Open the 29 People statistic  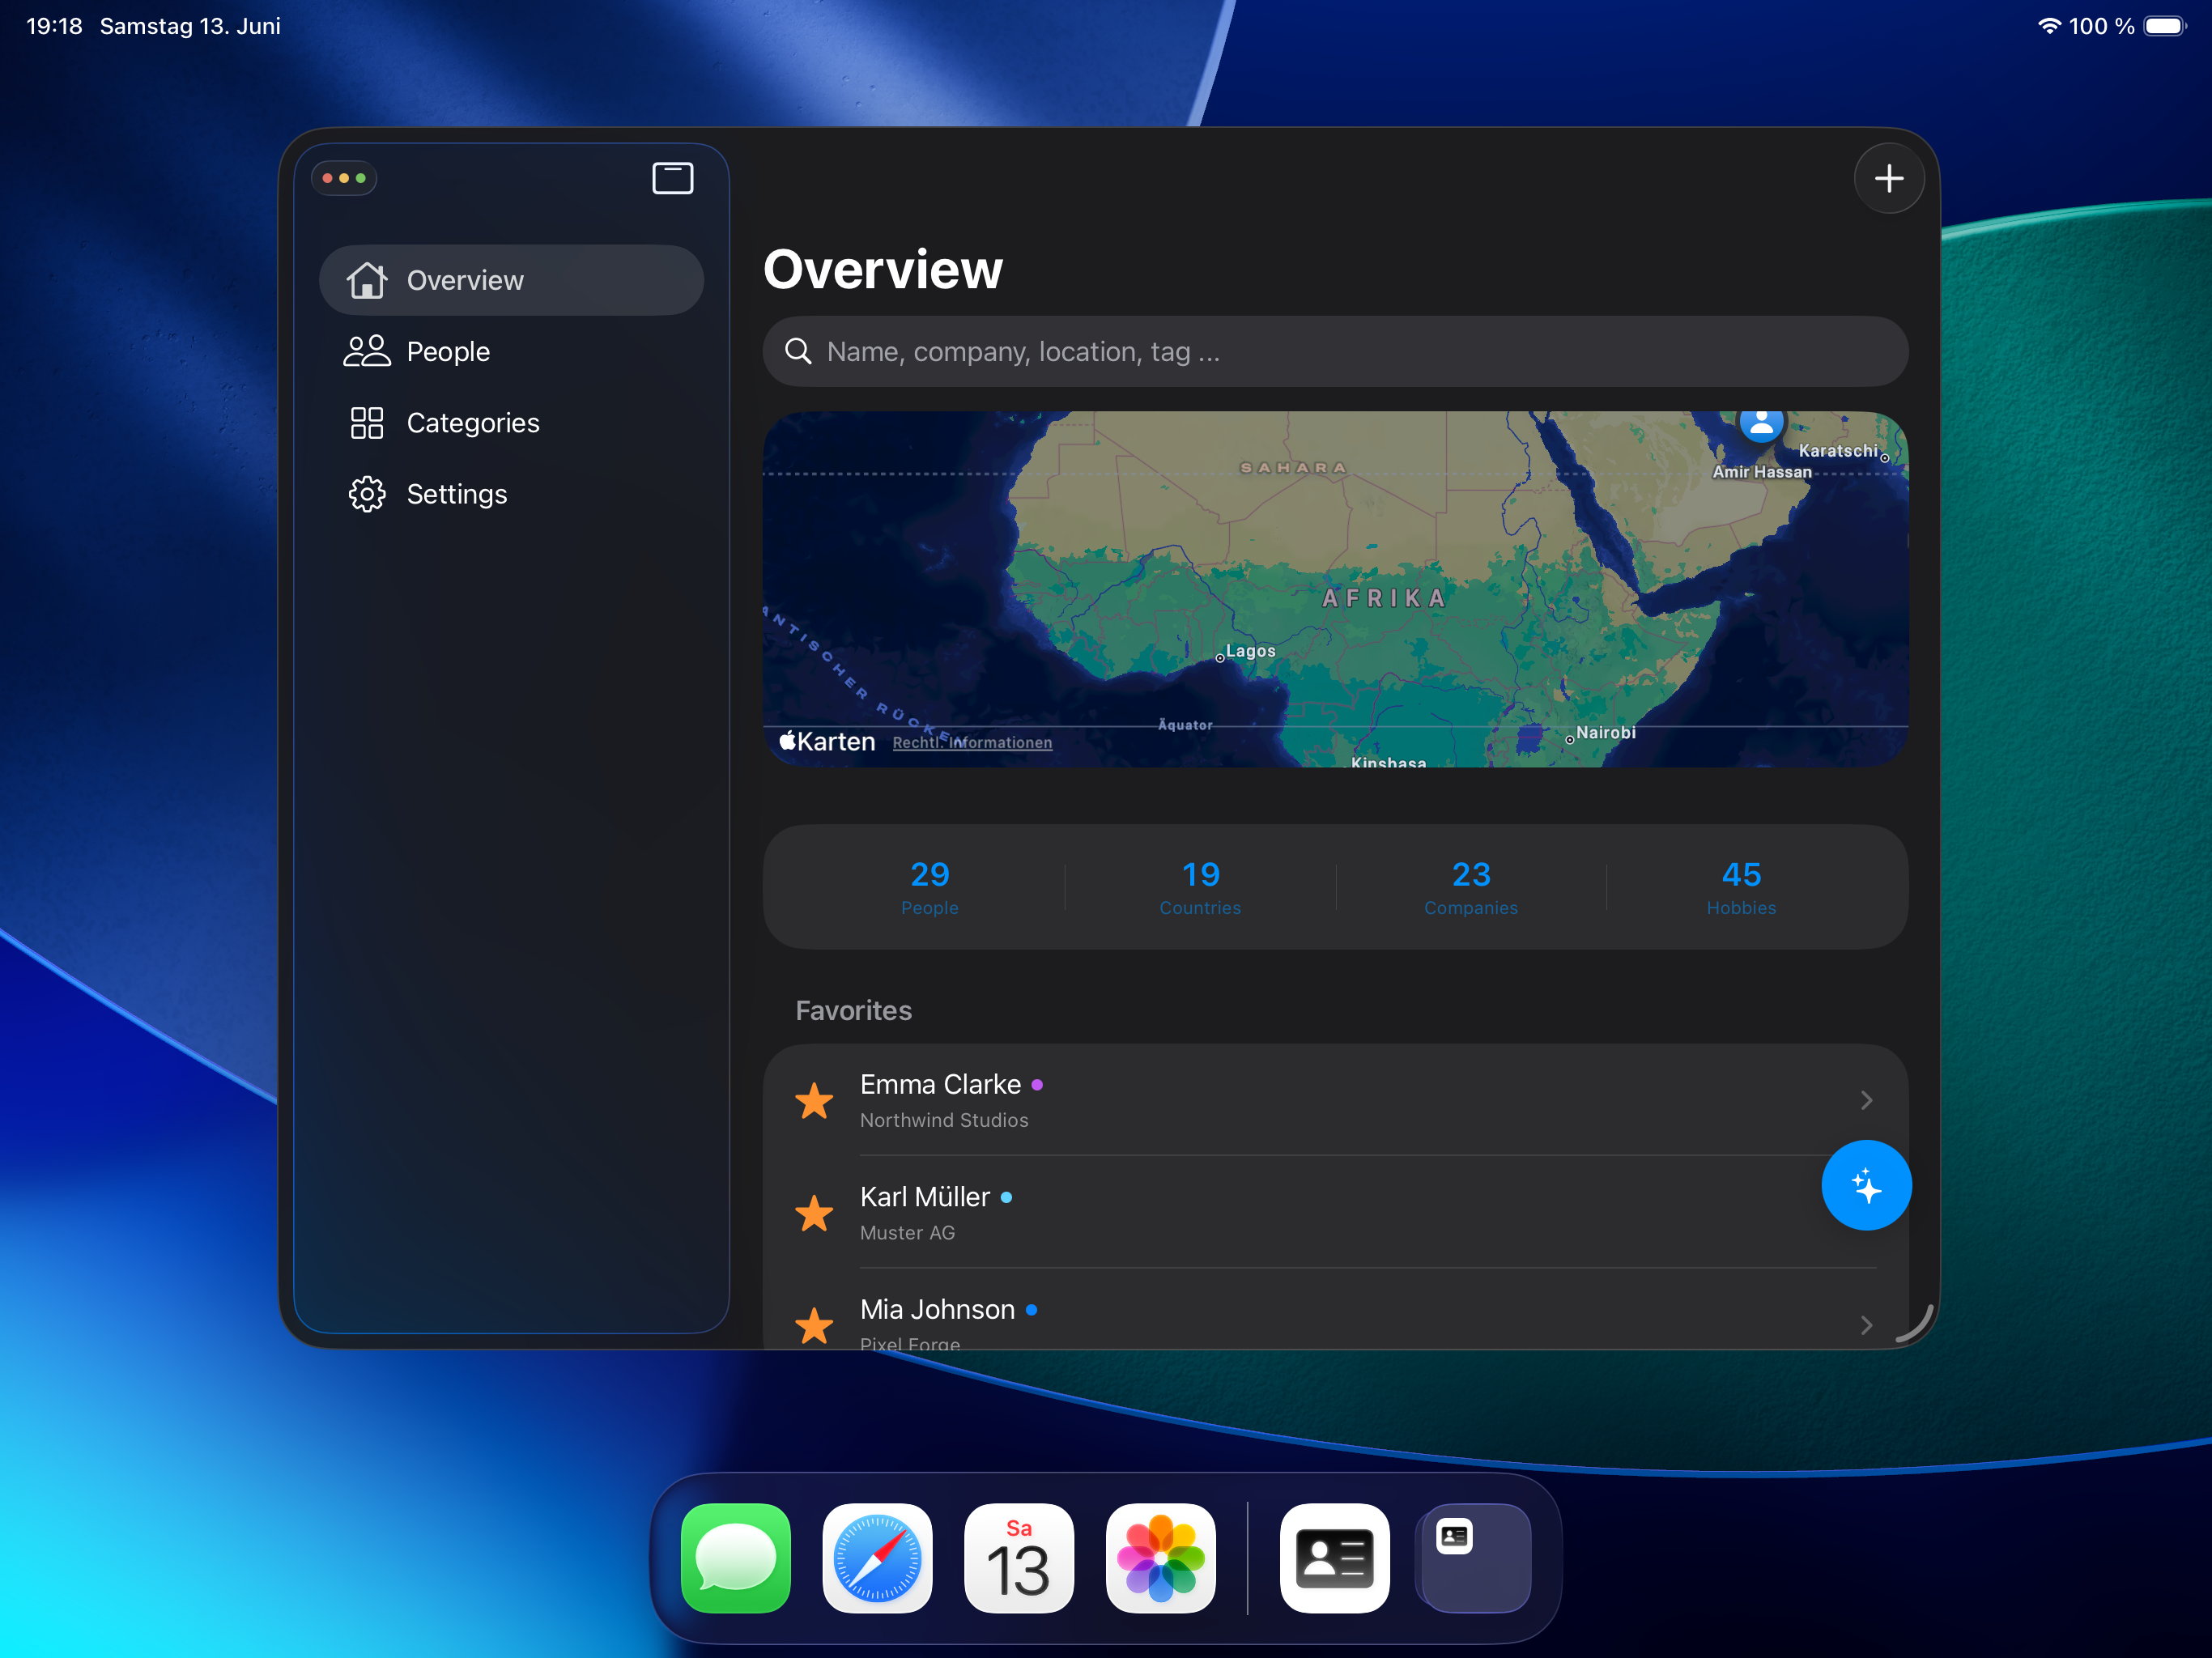click(x=930, y=887)
